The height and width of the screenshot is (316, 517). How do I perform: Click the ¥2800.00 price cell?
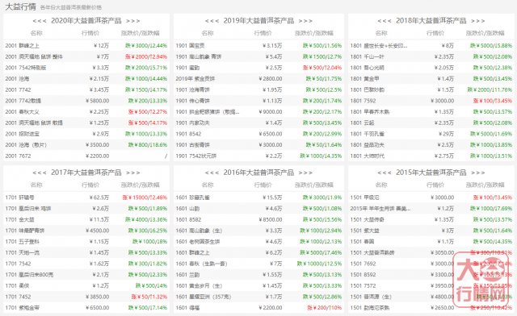(x=271, y=79)
